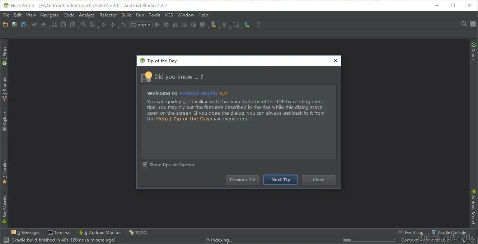Toggle tool window bars icon in bottom-left corner
The width and height of the screenshot is (478, 244).
[6, 240]
